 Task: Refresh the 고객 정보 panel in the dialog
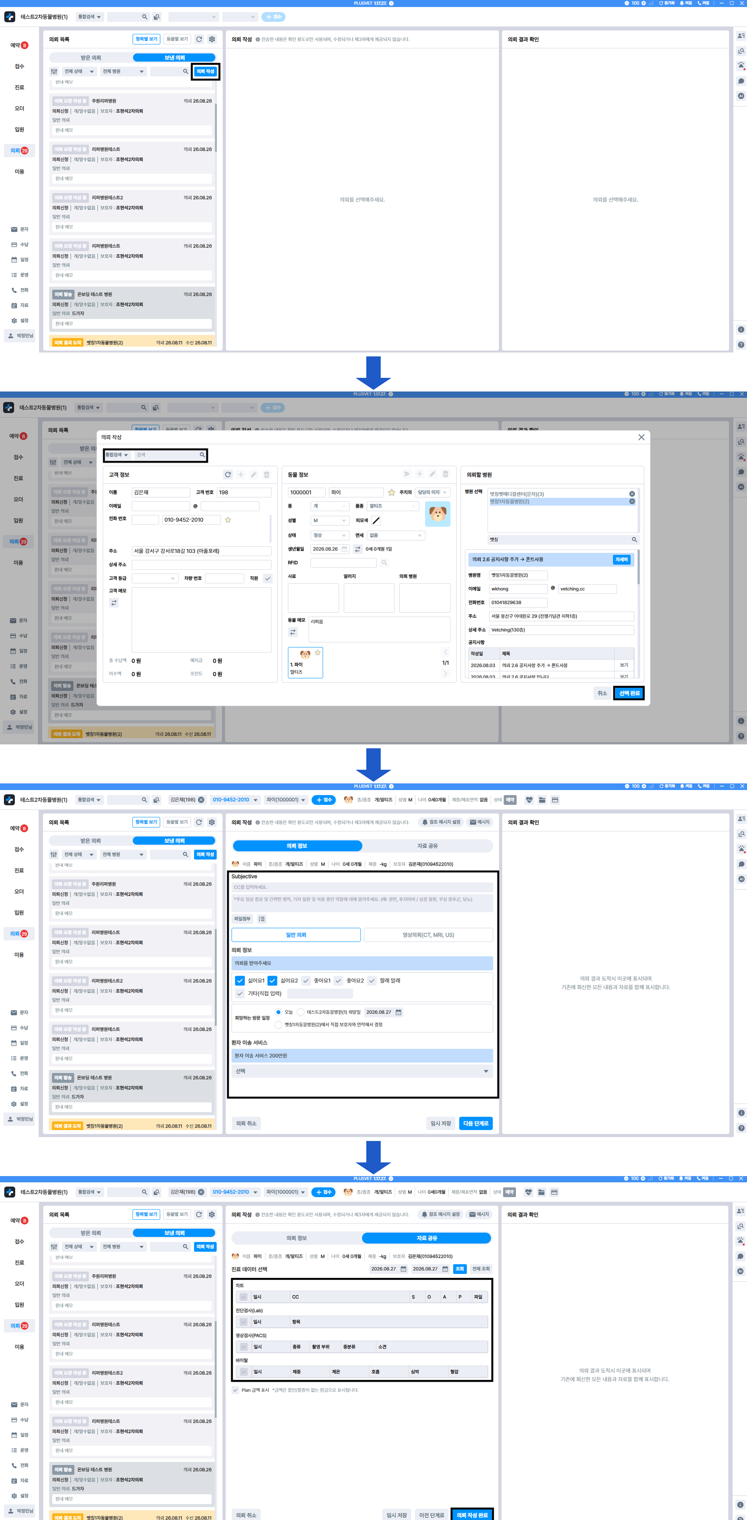click(228, 475)
